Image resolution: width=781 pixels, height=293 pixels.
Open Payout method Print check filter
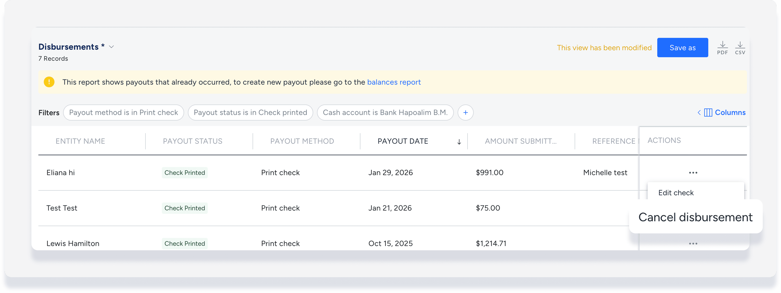click(x=123, y=113)
